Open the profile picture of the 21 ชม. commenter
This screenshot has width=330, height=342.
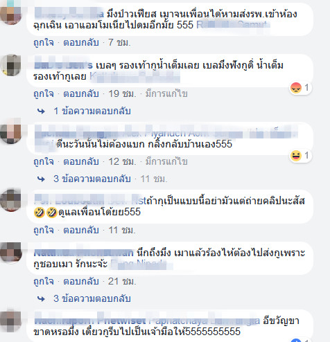pos(10,253)
